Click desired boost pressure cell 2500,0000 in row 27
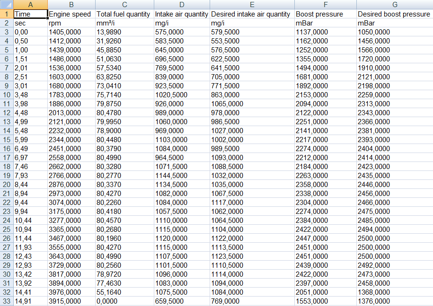 pos(395,247)
